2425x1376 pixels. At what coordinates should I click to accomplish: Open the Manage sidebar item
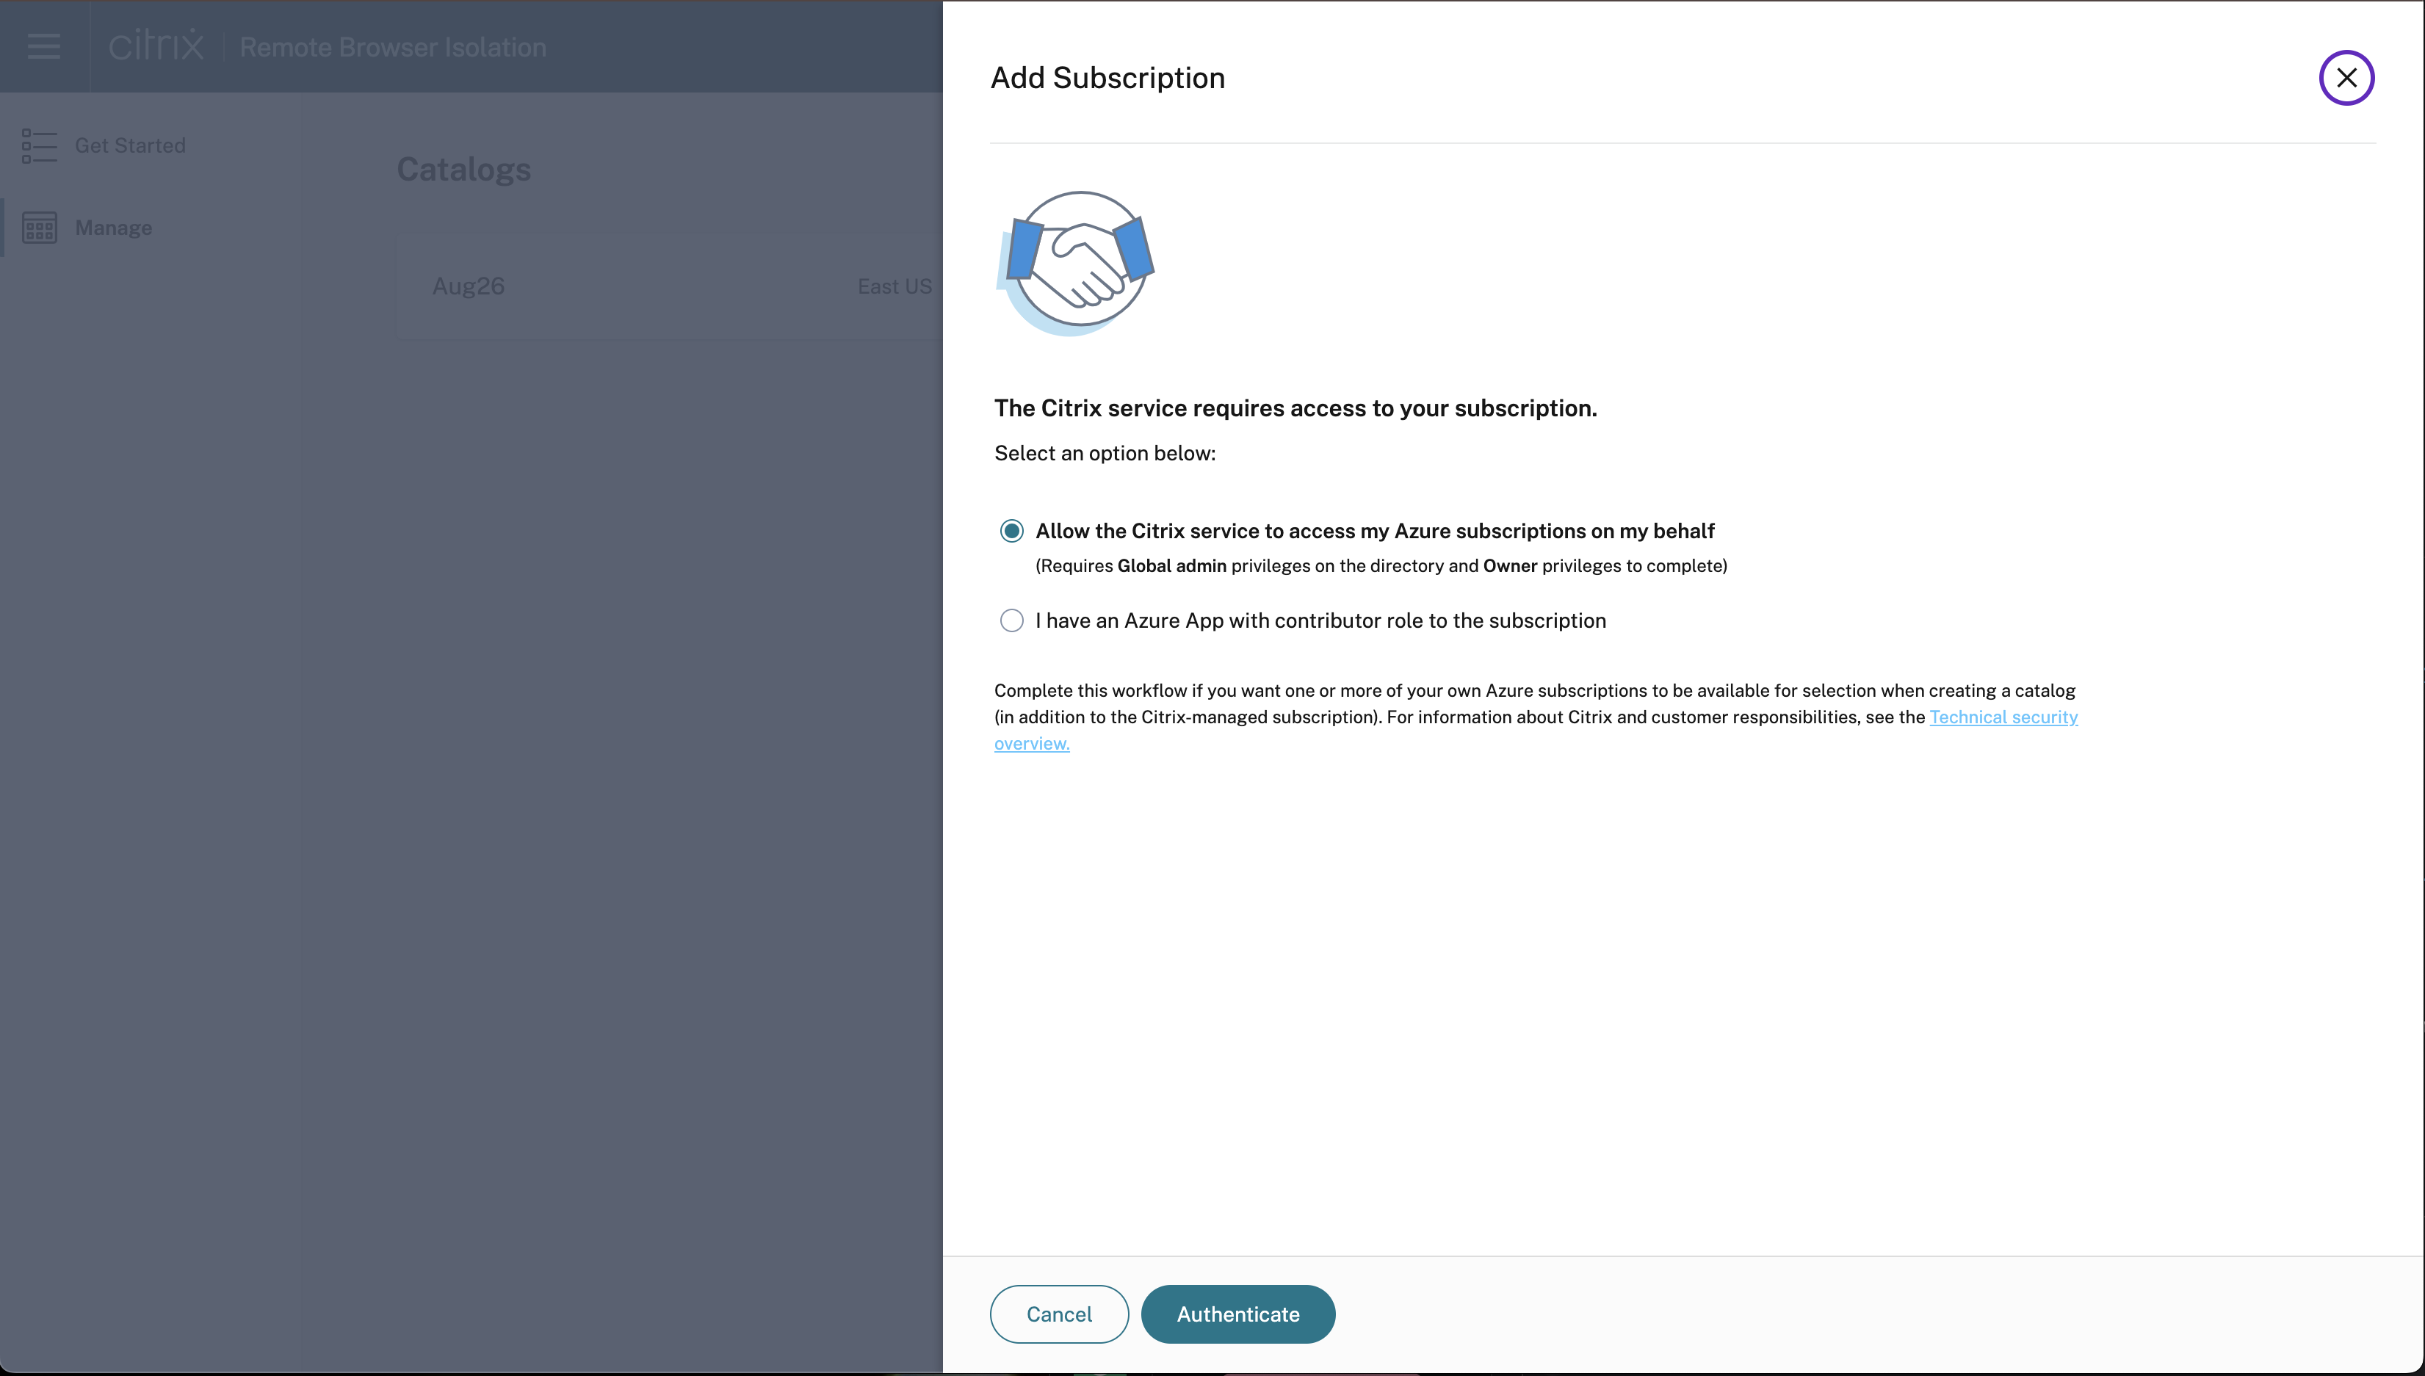coord(113,228)
